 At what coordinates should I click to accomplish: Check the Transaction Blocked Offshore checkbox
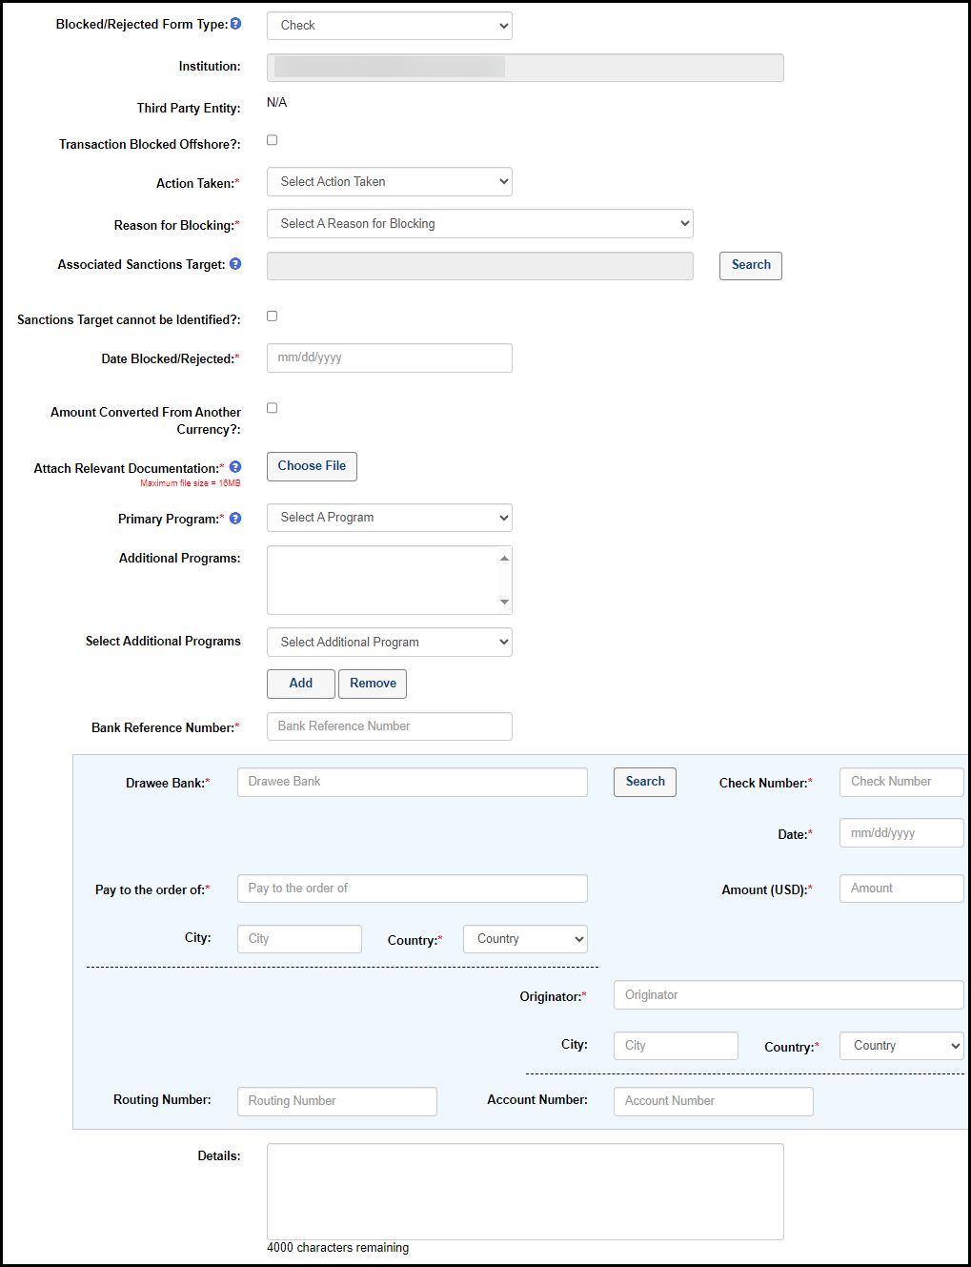(x=272, y=140)
